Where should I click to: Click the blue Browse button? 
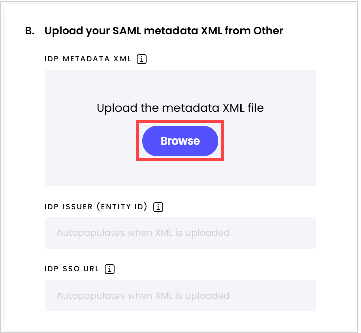coord(180,141)
